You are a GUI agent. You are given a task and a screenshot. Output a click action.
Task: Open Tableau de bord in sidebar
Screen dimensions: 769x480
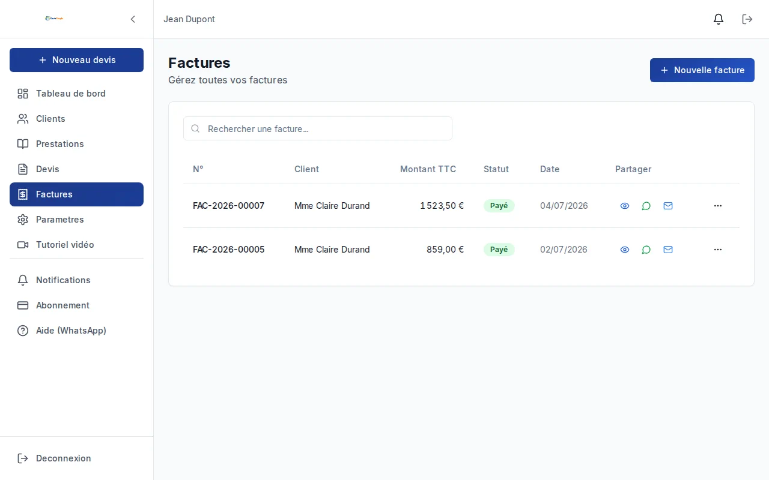coord(76,94)
